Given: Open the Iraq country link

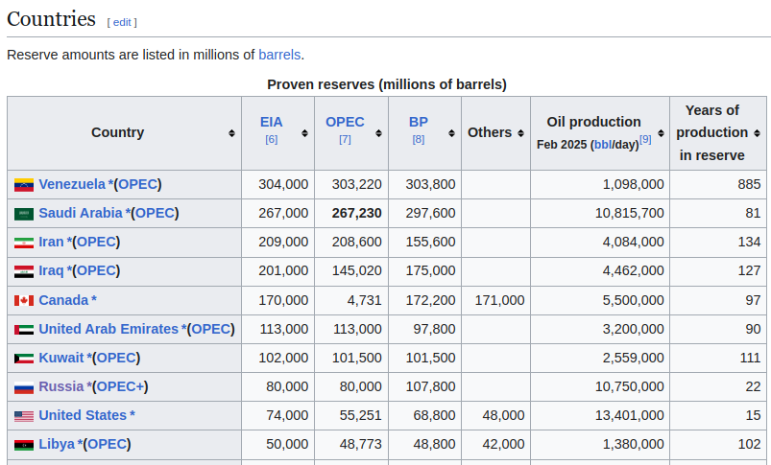Looking at the screenshot, I should (x=51, y=270).
